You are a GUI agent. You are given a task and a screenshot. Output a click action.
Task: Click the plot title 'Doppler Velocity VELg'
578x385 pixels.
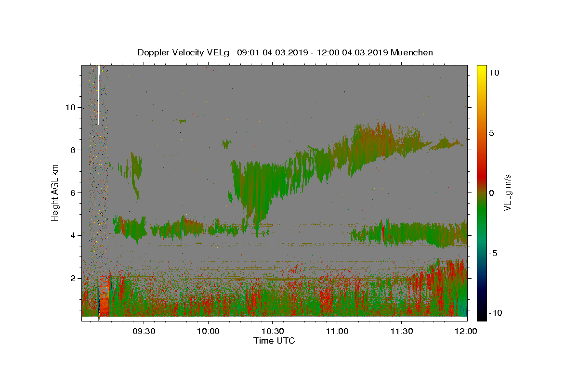click(184, 52)
